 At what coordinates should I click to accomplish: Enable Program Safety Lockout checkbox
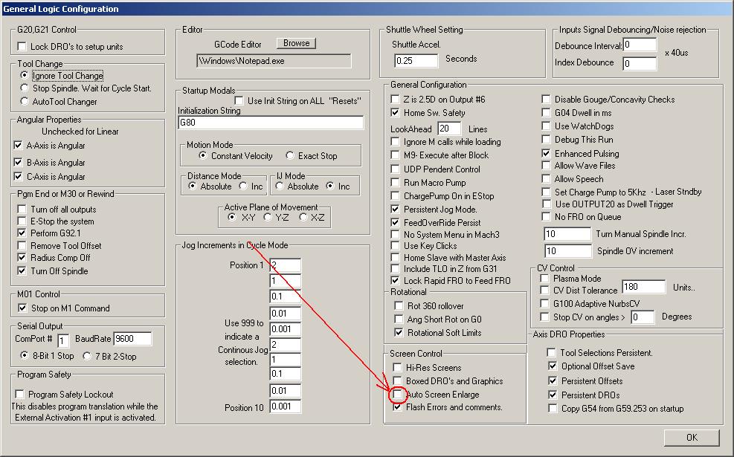[x=19, y=394]
